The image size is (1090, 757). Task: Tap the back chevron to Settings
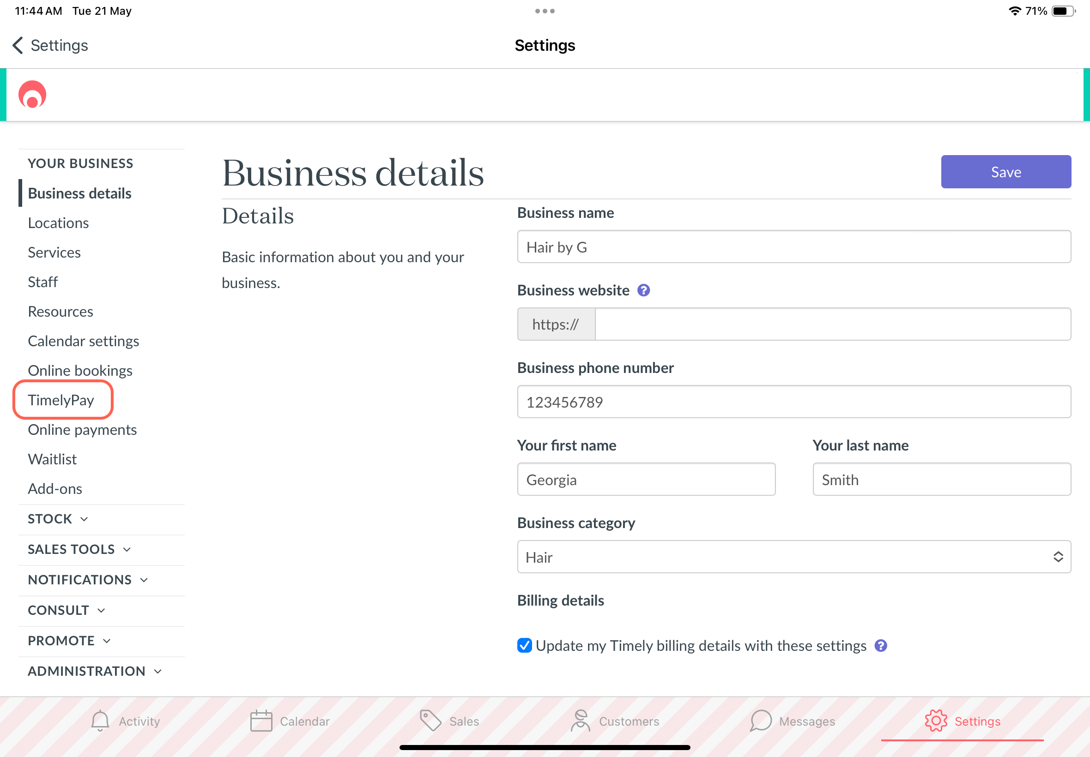pyautogui.click(x=18, y=46)
